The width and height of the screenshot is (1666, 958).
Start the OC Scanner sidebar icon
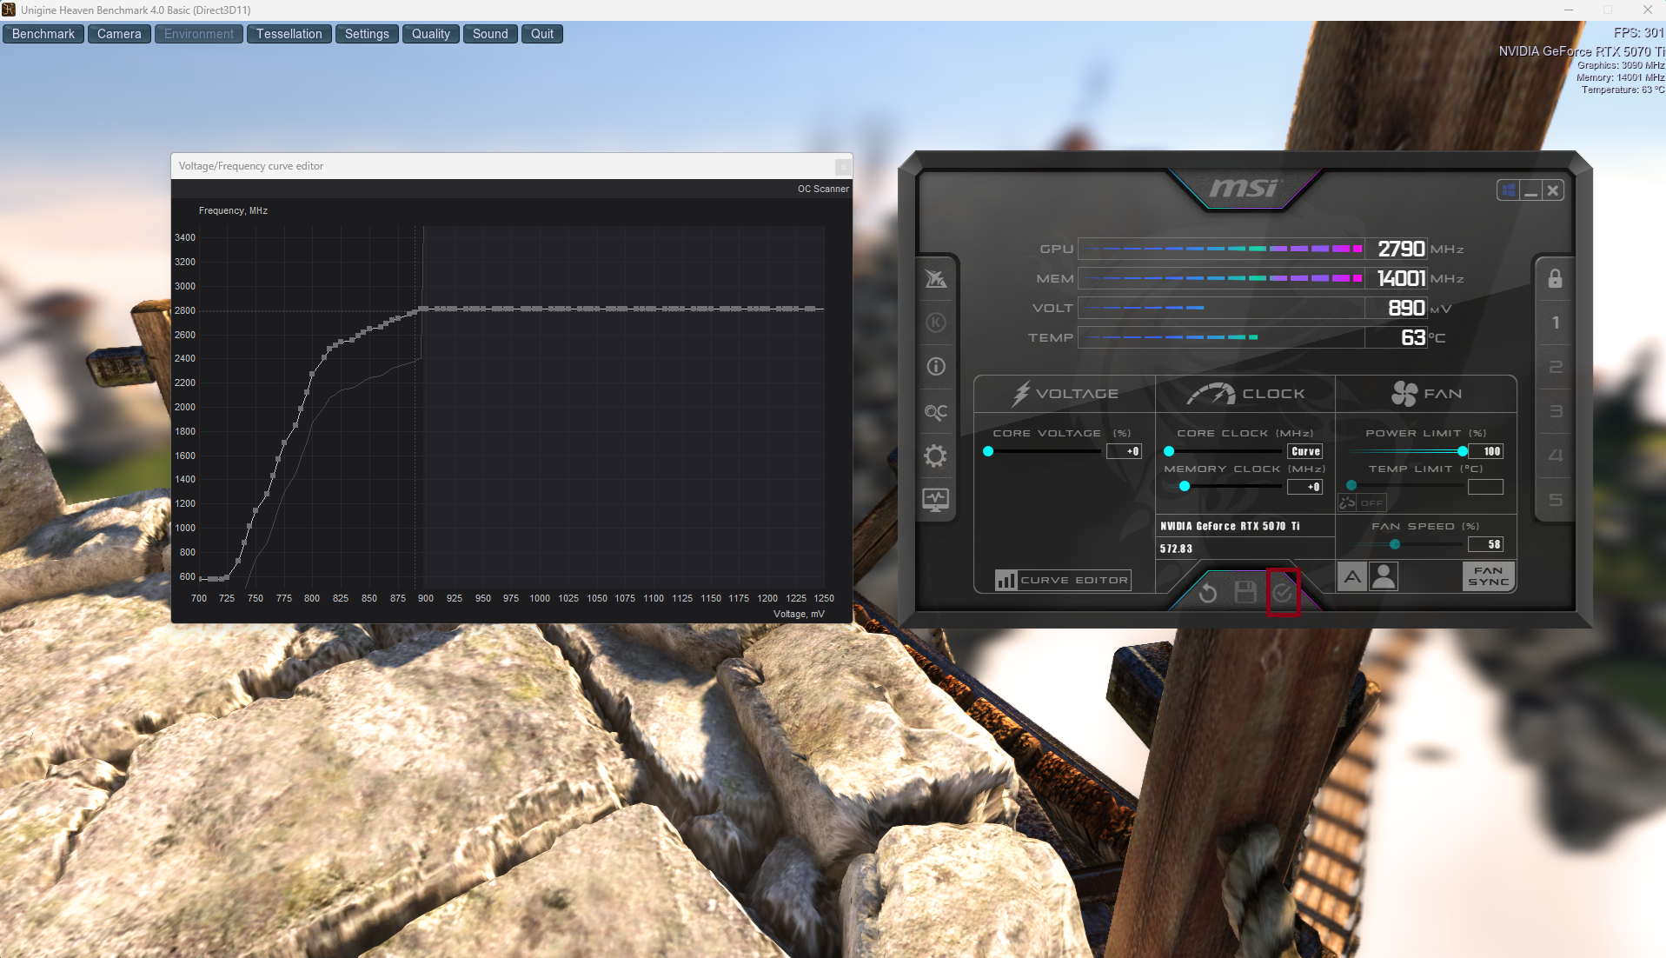pyautogui.click(x=936, y=412)
